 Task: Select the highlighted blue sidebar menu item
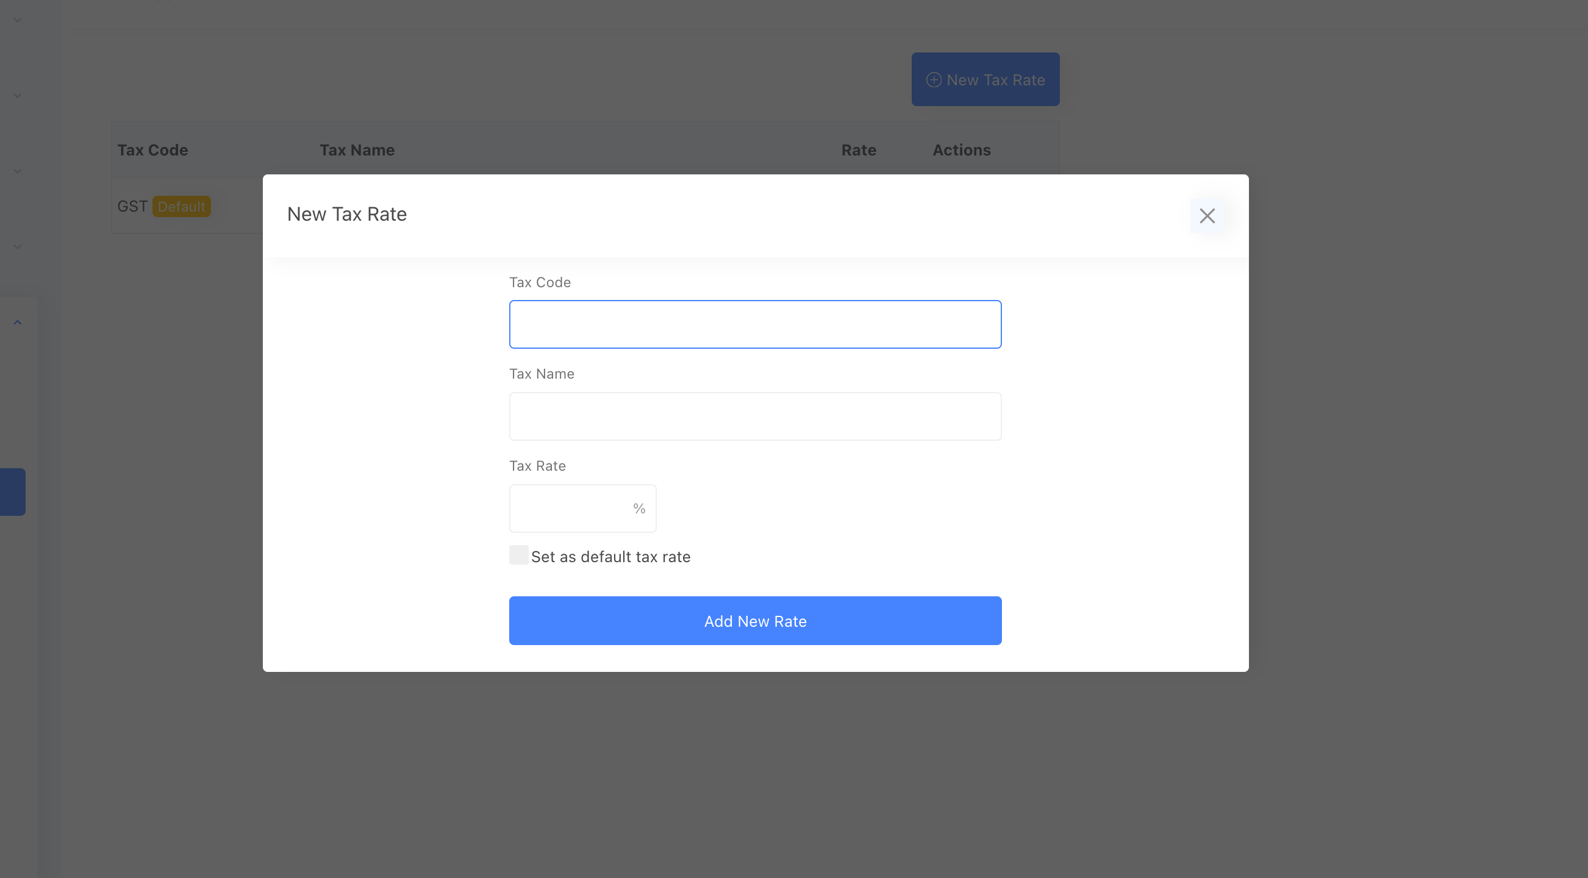12,491
